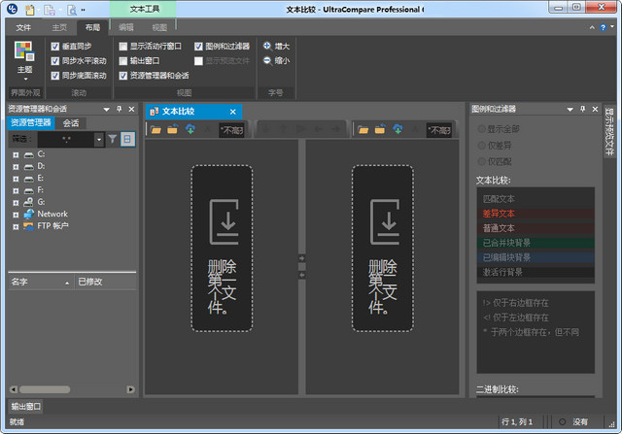Click cloud download icon in right pane
Image resolution: width=622 pixels, height=434 pixels.
coord(397,129)
